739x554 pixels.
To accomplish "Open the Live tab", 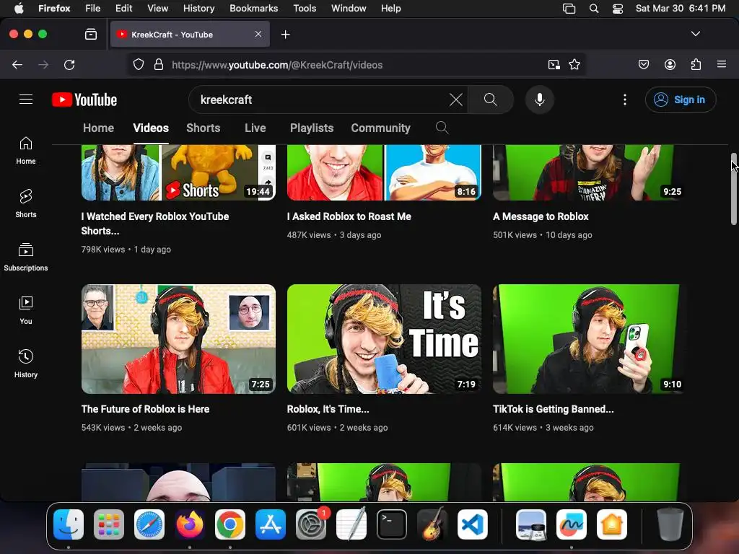I will pos(255,128).
